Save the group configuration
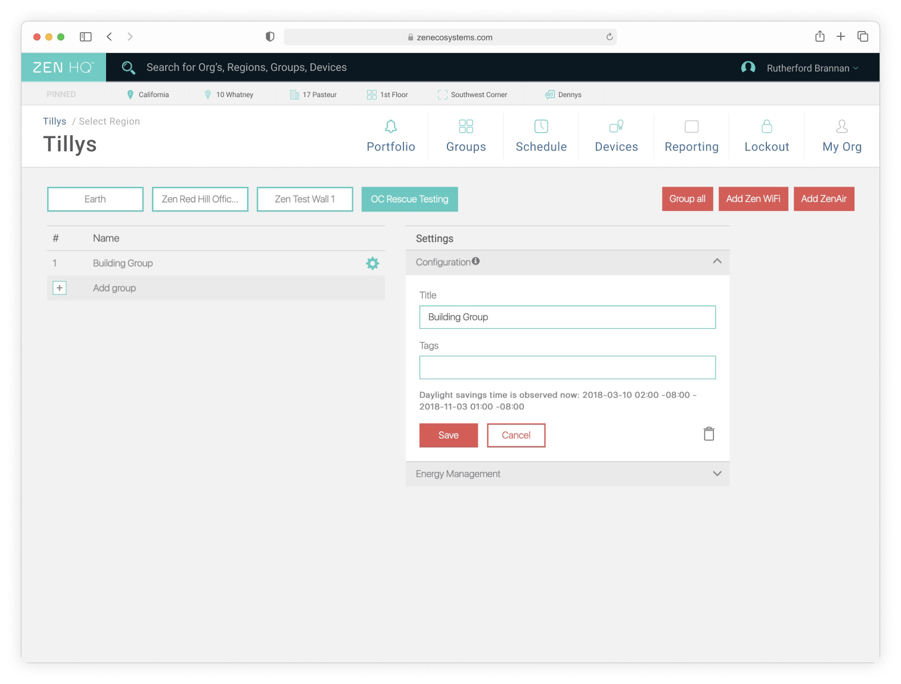 449,435
